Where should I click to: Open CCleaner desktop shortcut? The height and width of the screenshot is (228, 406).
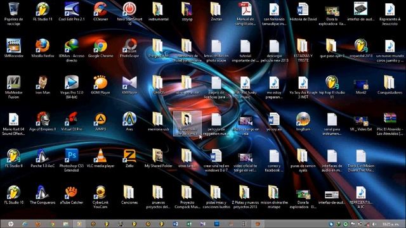click(x=100, y=11)
